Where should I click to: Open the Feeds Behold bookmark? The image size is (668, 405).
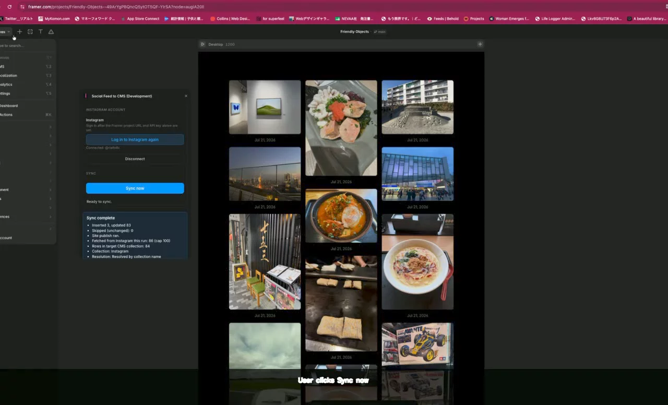[x=443, y=19]
